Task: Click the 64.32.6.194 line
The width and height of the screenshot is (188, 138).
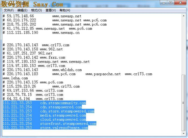Action: click(x=33, y=99)
